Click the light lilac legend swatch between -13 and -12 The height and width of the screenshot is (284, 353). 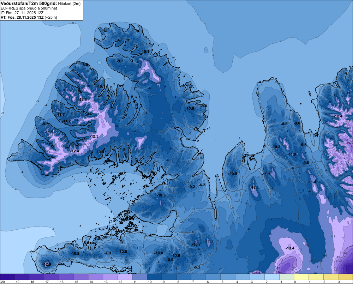tap(125, 277)
